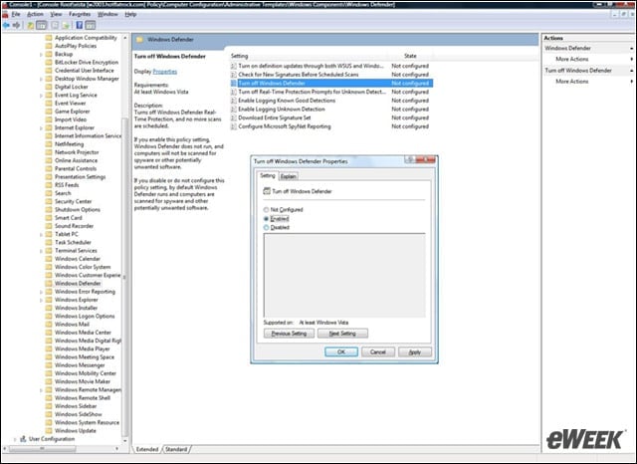637x464 pixels.
Task: Open the View menu
Action: coord(56,14)
